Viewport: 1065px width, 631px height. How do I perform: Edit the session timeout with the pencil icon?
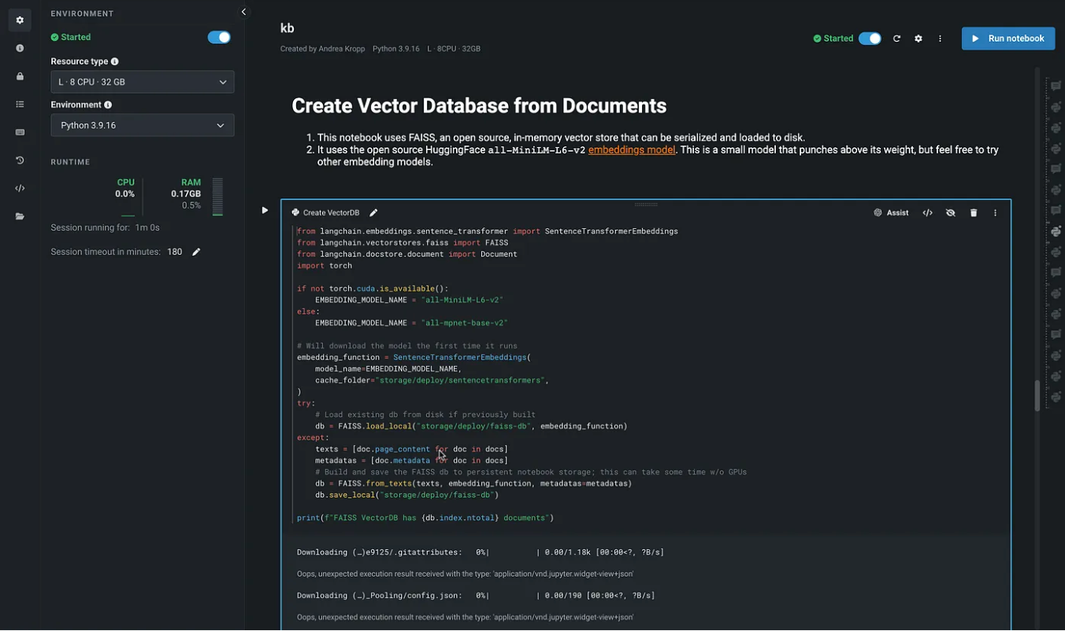tap(196, 252)
